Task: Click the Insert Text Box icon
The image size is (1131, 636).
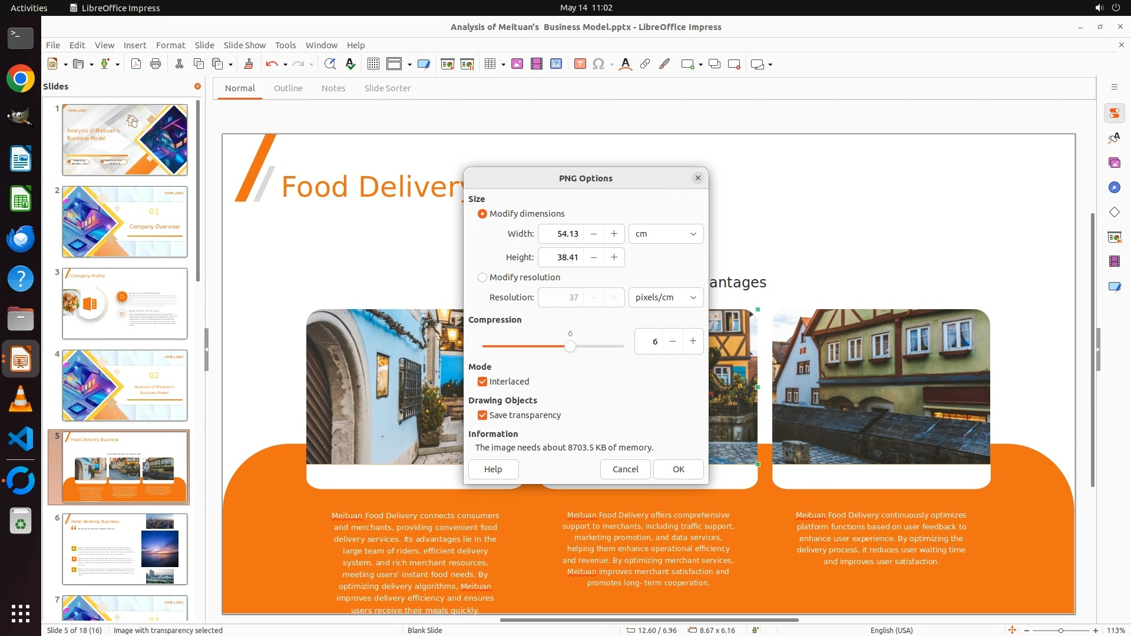Action: 580,64
